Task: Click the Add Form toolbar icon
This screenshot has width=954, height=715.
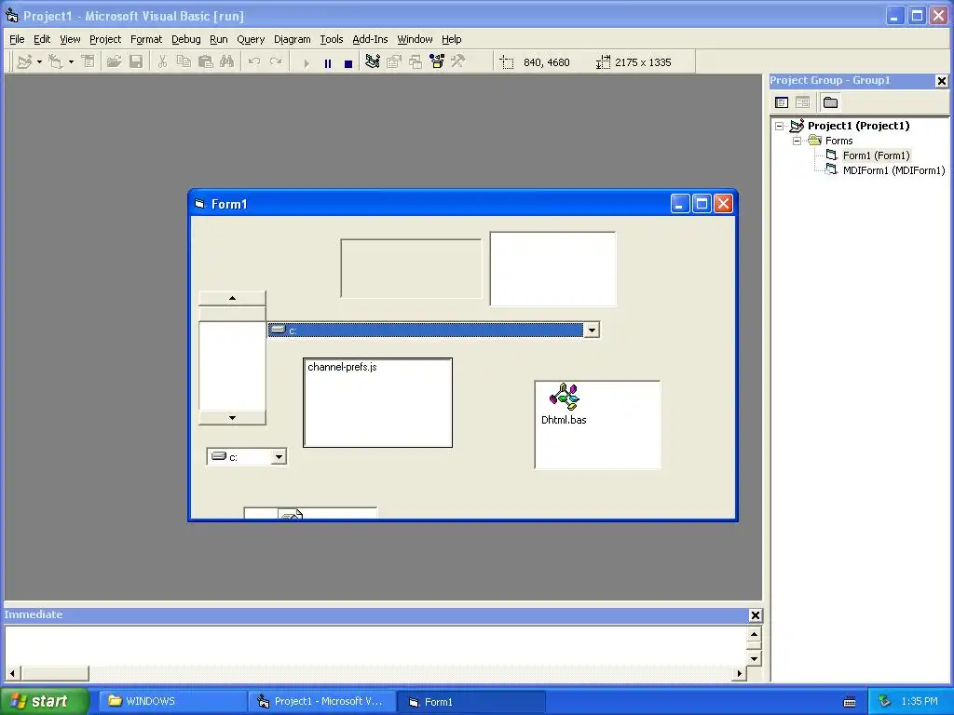Action: click(x=55, y=61)
